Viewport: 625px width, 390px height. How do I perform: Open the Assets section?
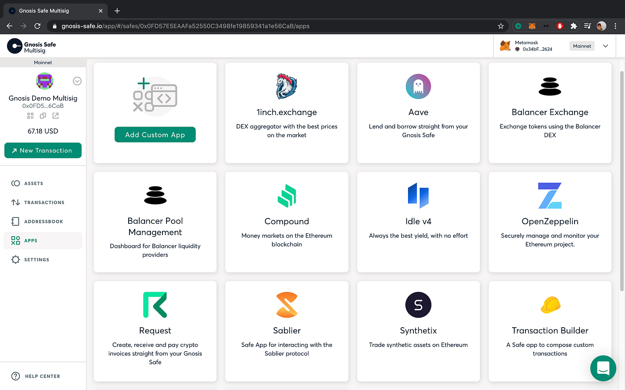[x=43, y=183]
